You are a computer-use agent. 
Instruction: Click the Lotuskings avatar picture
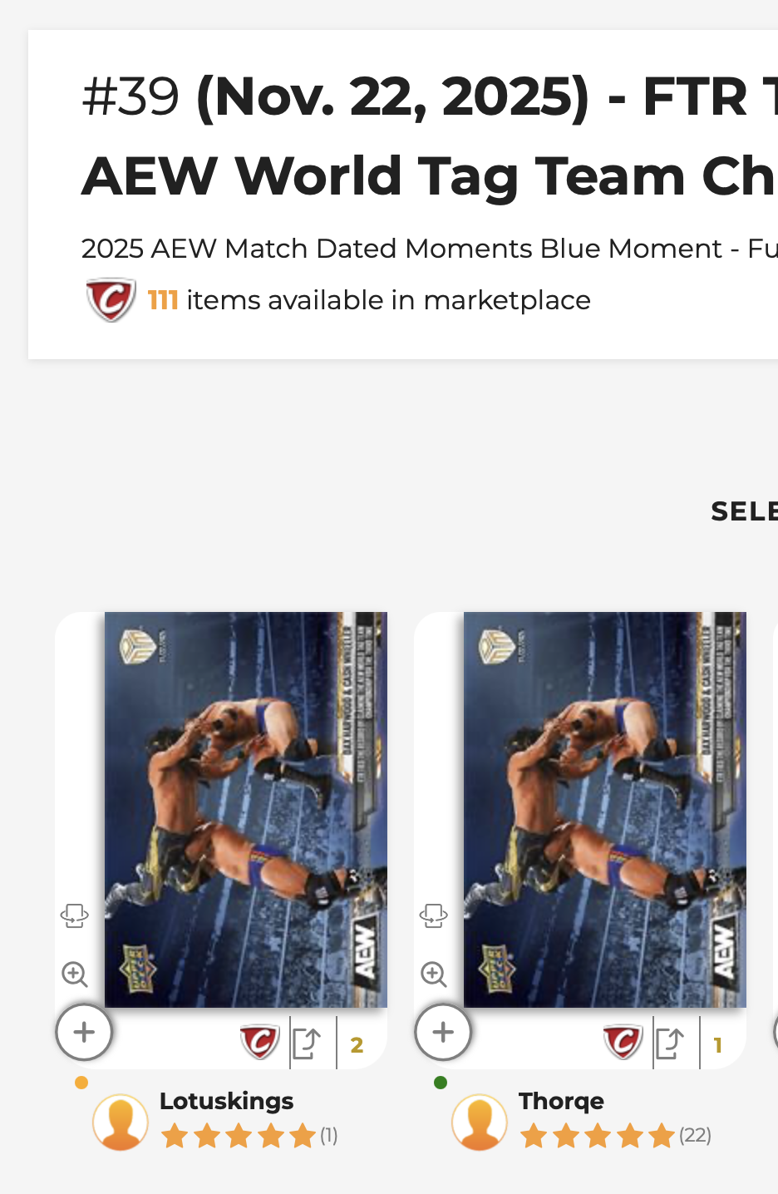click(121, 1122)
